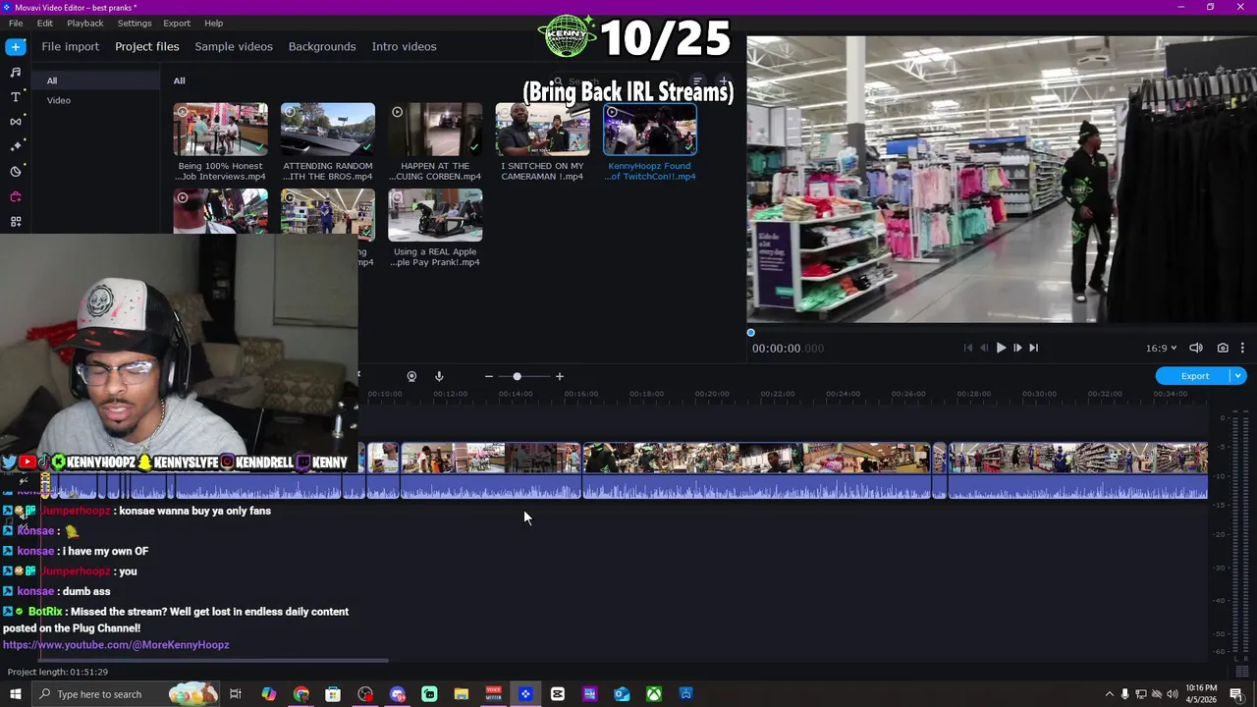
Task: Click the timeline zoom-out minus icon
Action: pos(489,376)
